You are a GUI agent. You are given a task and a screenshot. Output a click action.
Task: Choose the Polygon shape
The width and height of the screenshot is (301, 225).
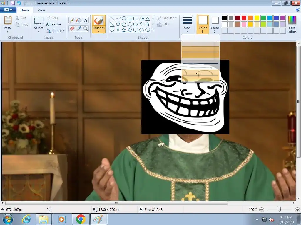[x=142, y=18]
